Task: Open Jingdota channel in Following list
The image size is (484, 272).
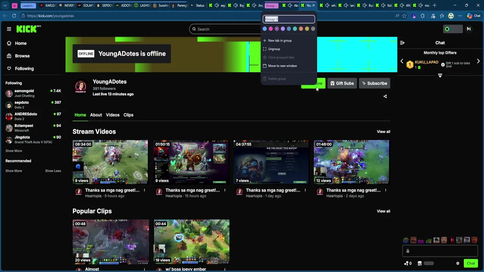Action: [x=33, y=139]
